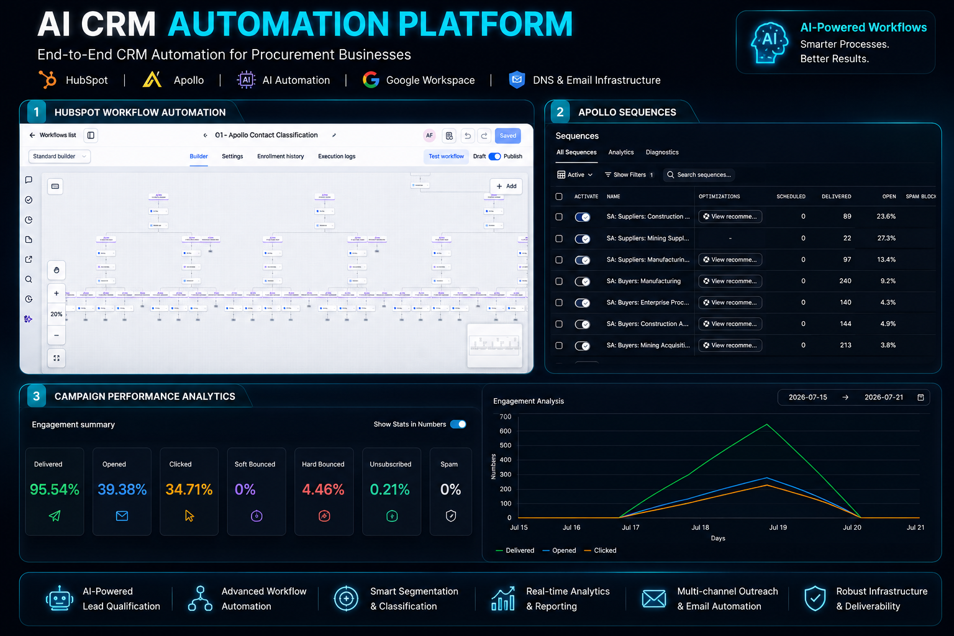
Task: View recommendations for SA: Buyers: Manufacturing
Action: 730,281
